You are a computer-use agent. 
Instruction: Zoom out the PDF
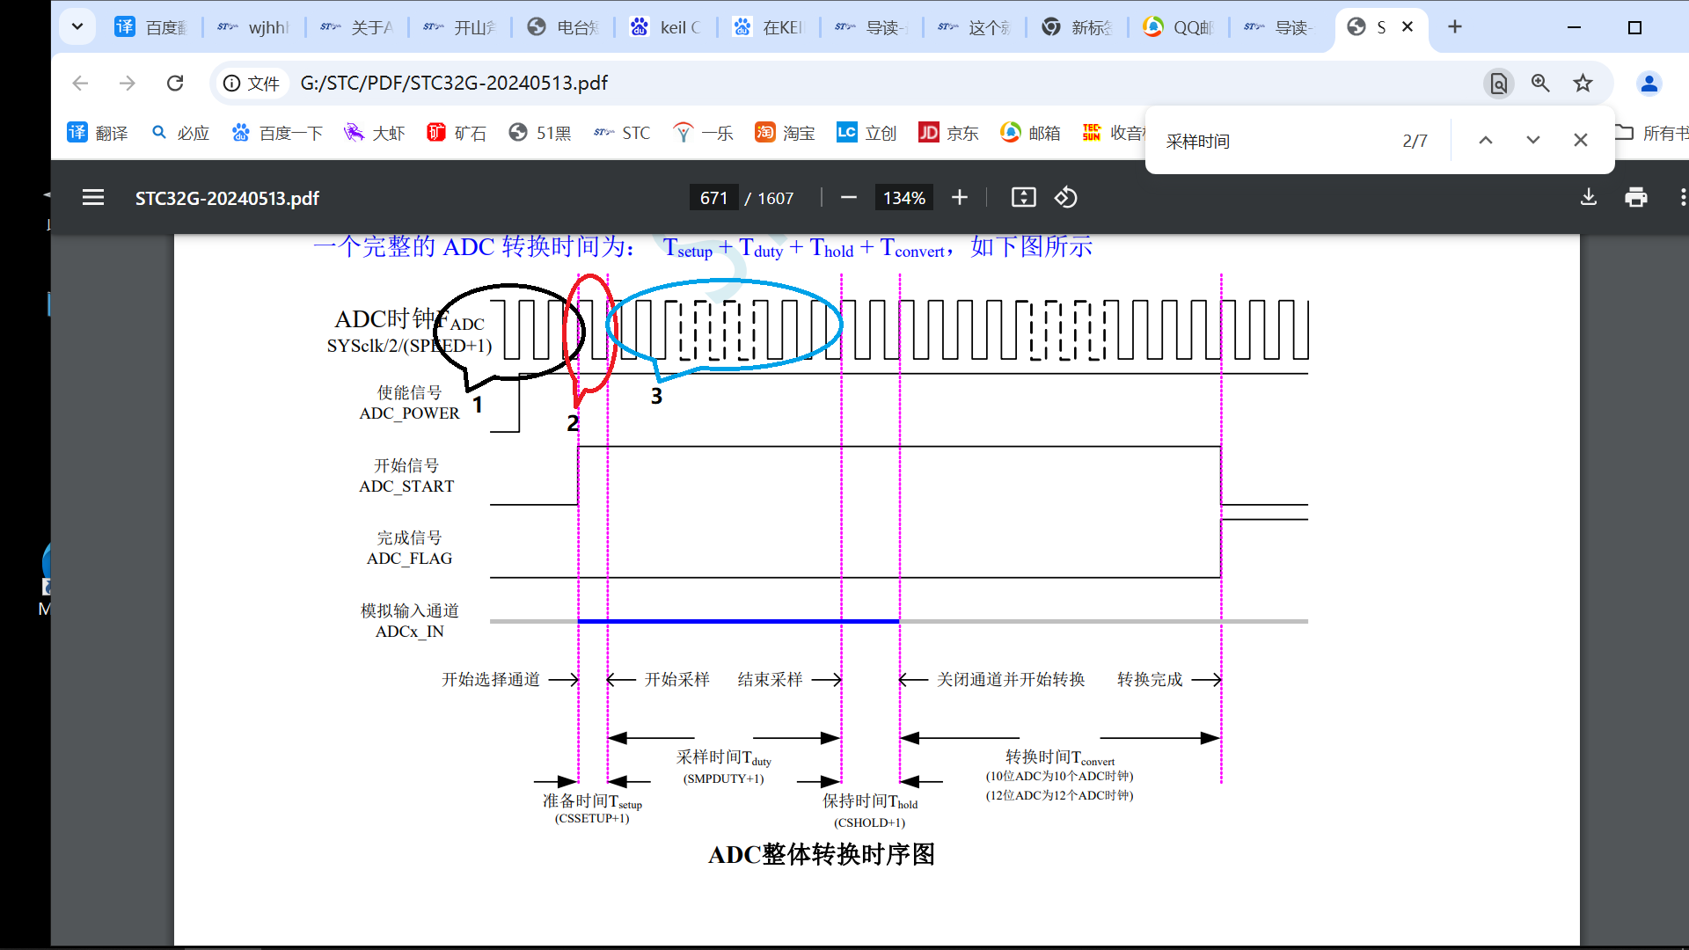tap(849, 198)
